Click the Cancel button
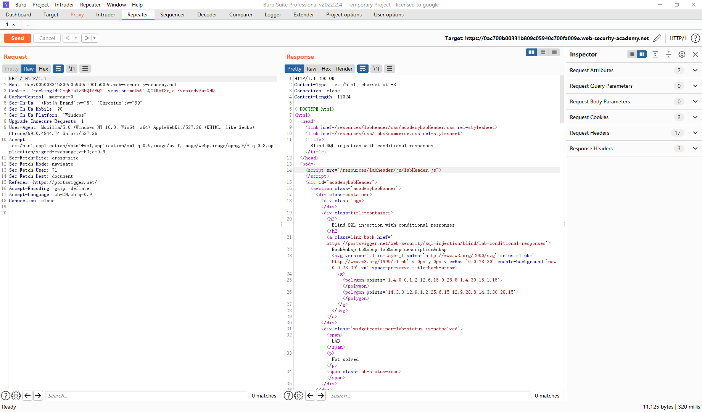The height and width of the screenshot is (412, 702). click(x=47, y=38)
